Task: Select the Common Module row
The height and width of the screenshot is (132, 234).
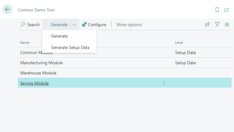Action: pos(124,53)
